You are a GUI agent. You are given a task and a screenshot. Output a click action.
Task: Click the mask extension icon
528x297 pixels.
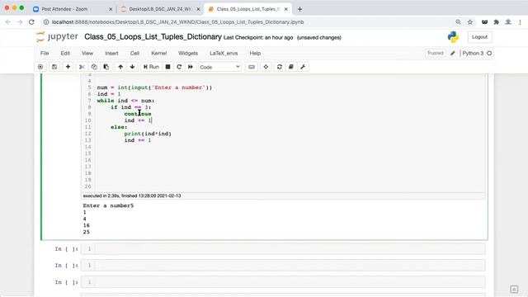(x=484, y=22)
